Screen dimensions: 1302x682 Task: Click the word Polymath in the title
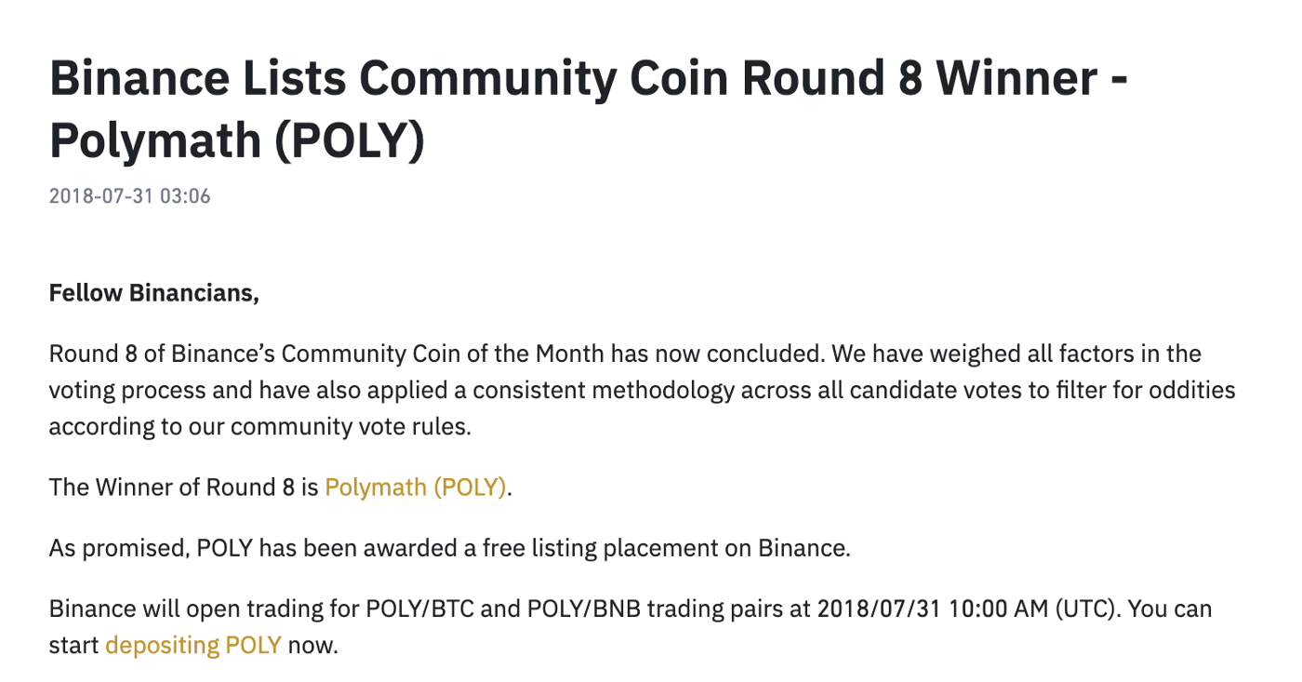[156, 140]
